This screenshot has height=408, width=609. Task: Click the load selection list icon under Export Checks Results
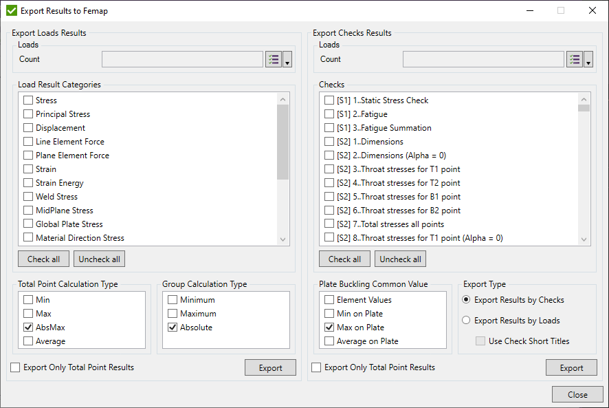(x=575, y=59)
